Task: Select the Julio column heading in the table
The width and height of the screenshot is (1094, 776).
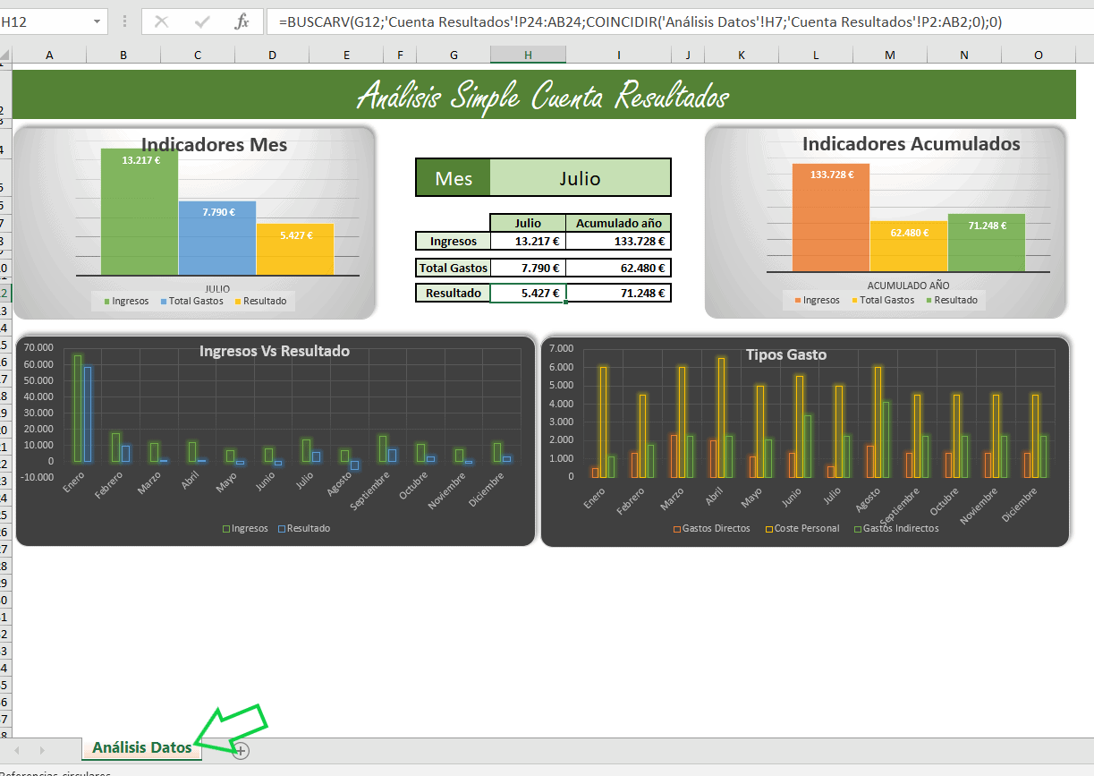Action: pos(528,223)
